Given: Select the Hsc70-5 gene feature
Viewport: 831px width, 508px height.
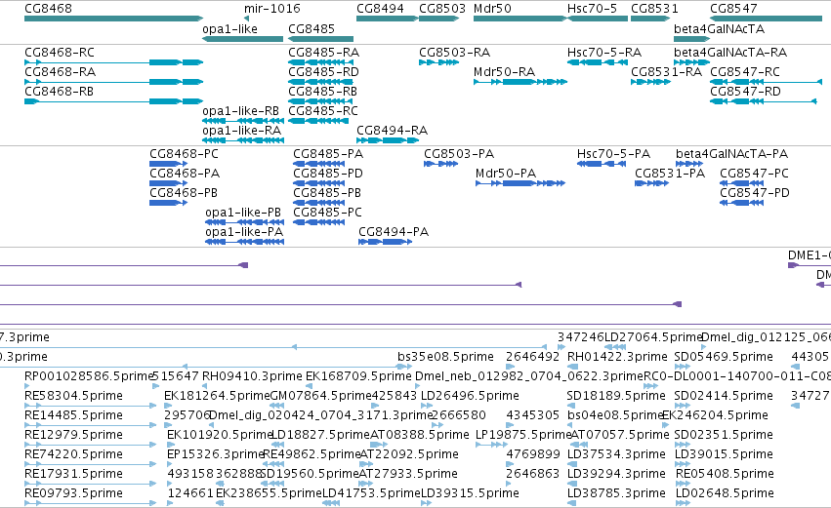Looking at the screenshot, I should (x=598, y=19).
